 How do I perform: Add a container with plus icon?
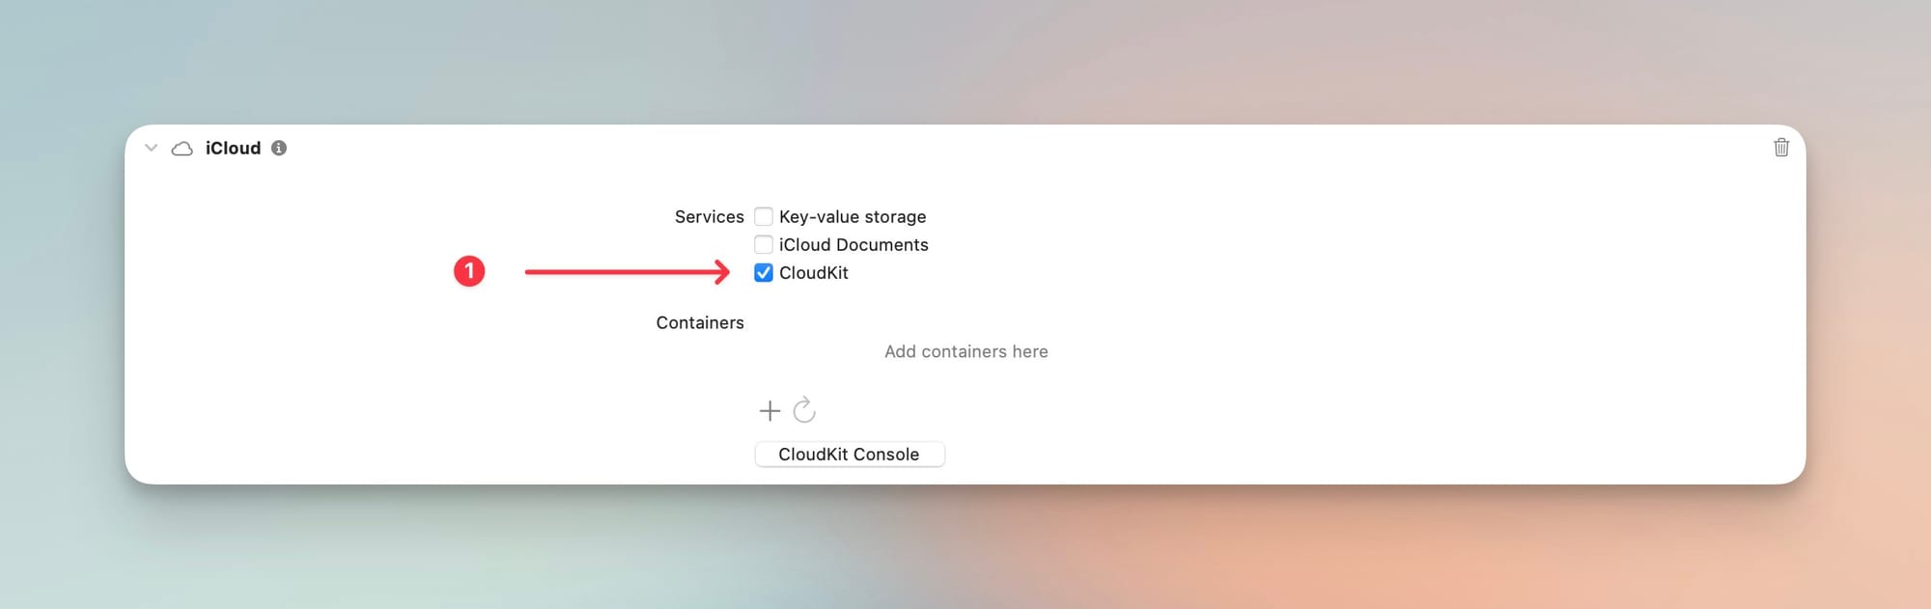(x=770, y=411)
